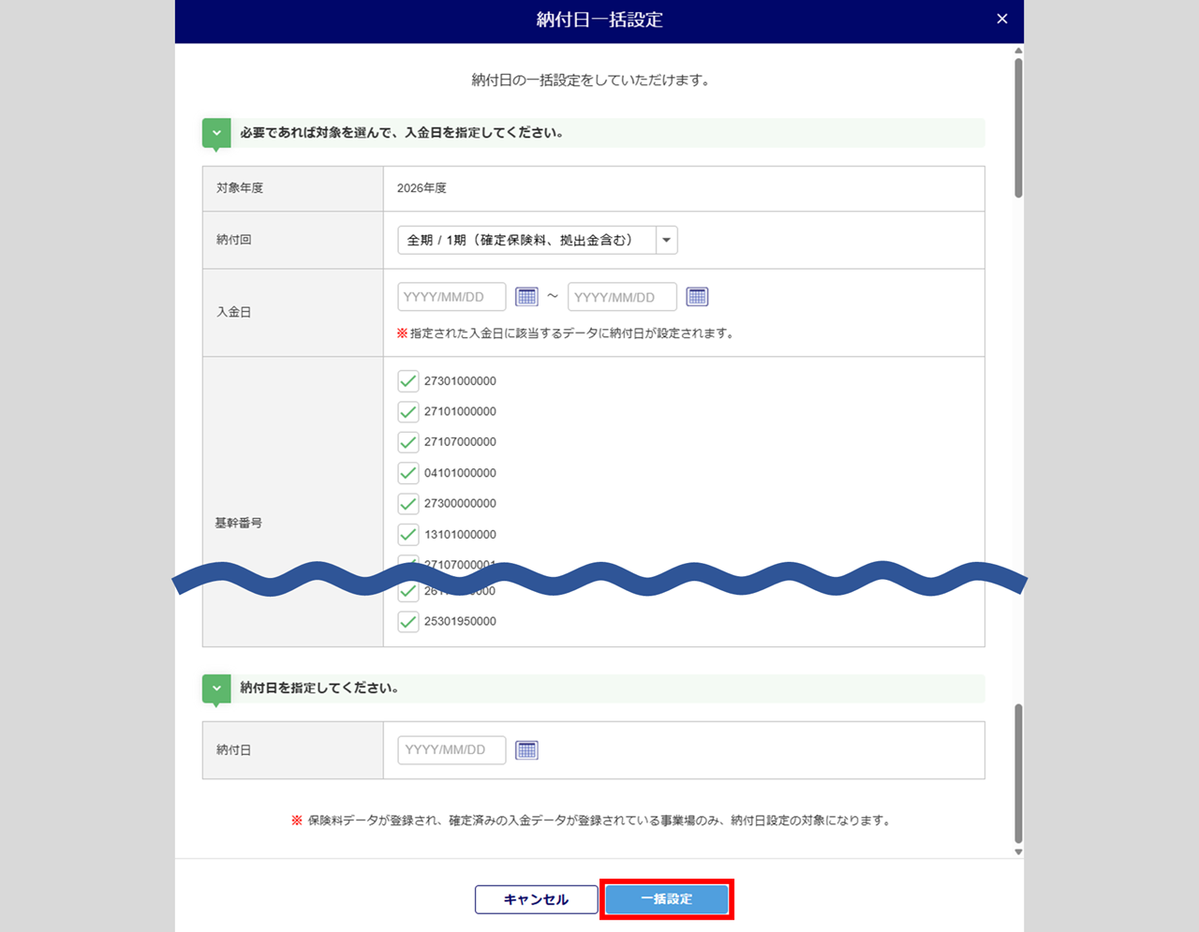Deselect the 25301950000 checkbox
This screenshot has height=932, width=1199.
point(408,622)
